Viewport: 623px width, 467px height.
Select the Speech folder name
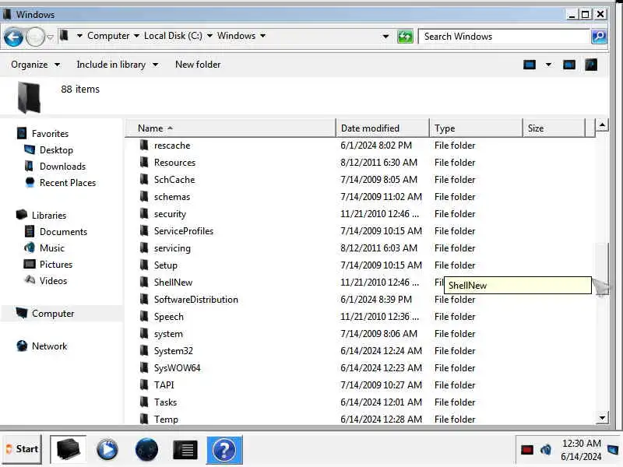[169, 317]
